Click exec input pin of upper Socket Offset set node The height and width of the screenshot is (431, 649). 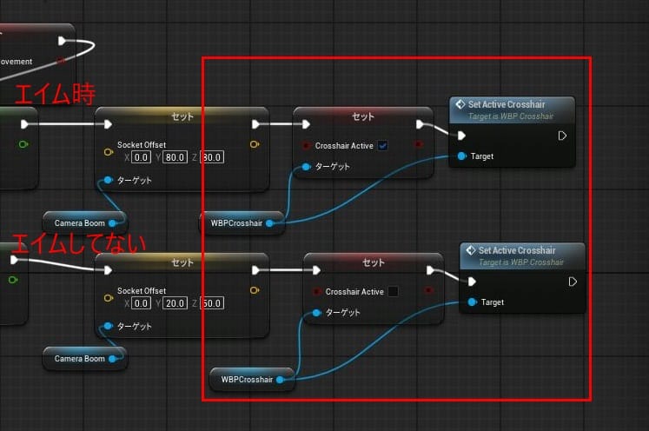[108, 124]
